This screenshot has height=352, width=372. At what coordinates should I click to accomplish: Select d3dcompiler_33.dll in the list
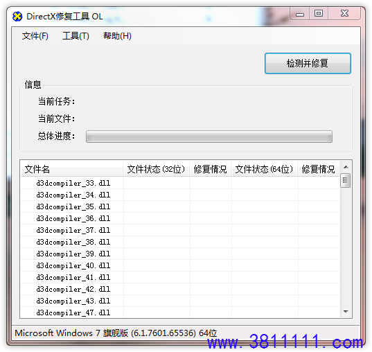coord(180,183)
